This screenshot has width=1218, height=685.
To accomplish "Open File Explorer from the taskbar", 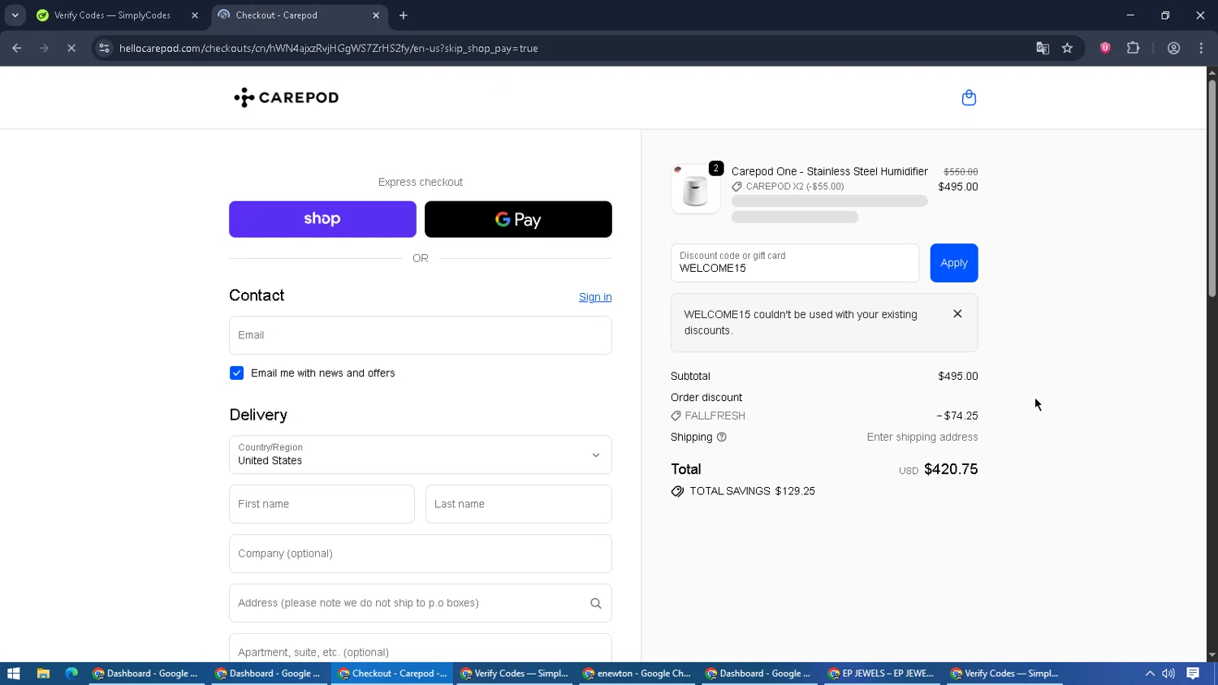I will pos(43,674).
